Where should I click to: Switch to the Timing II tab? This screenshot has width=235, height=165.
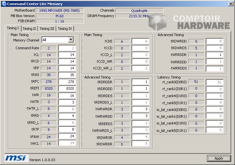(x=29, y=29)
